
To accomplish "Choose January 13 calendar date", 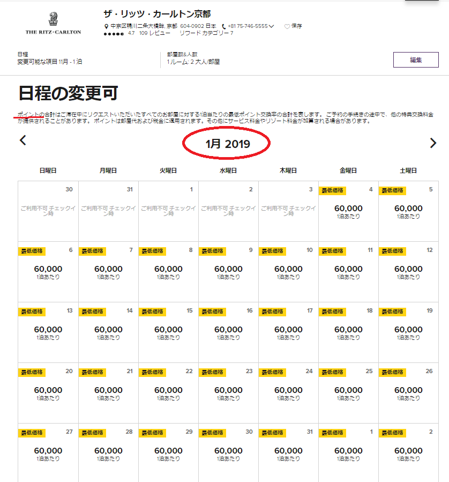I will [48, 332].
